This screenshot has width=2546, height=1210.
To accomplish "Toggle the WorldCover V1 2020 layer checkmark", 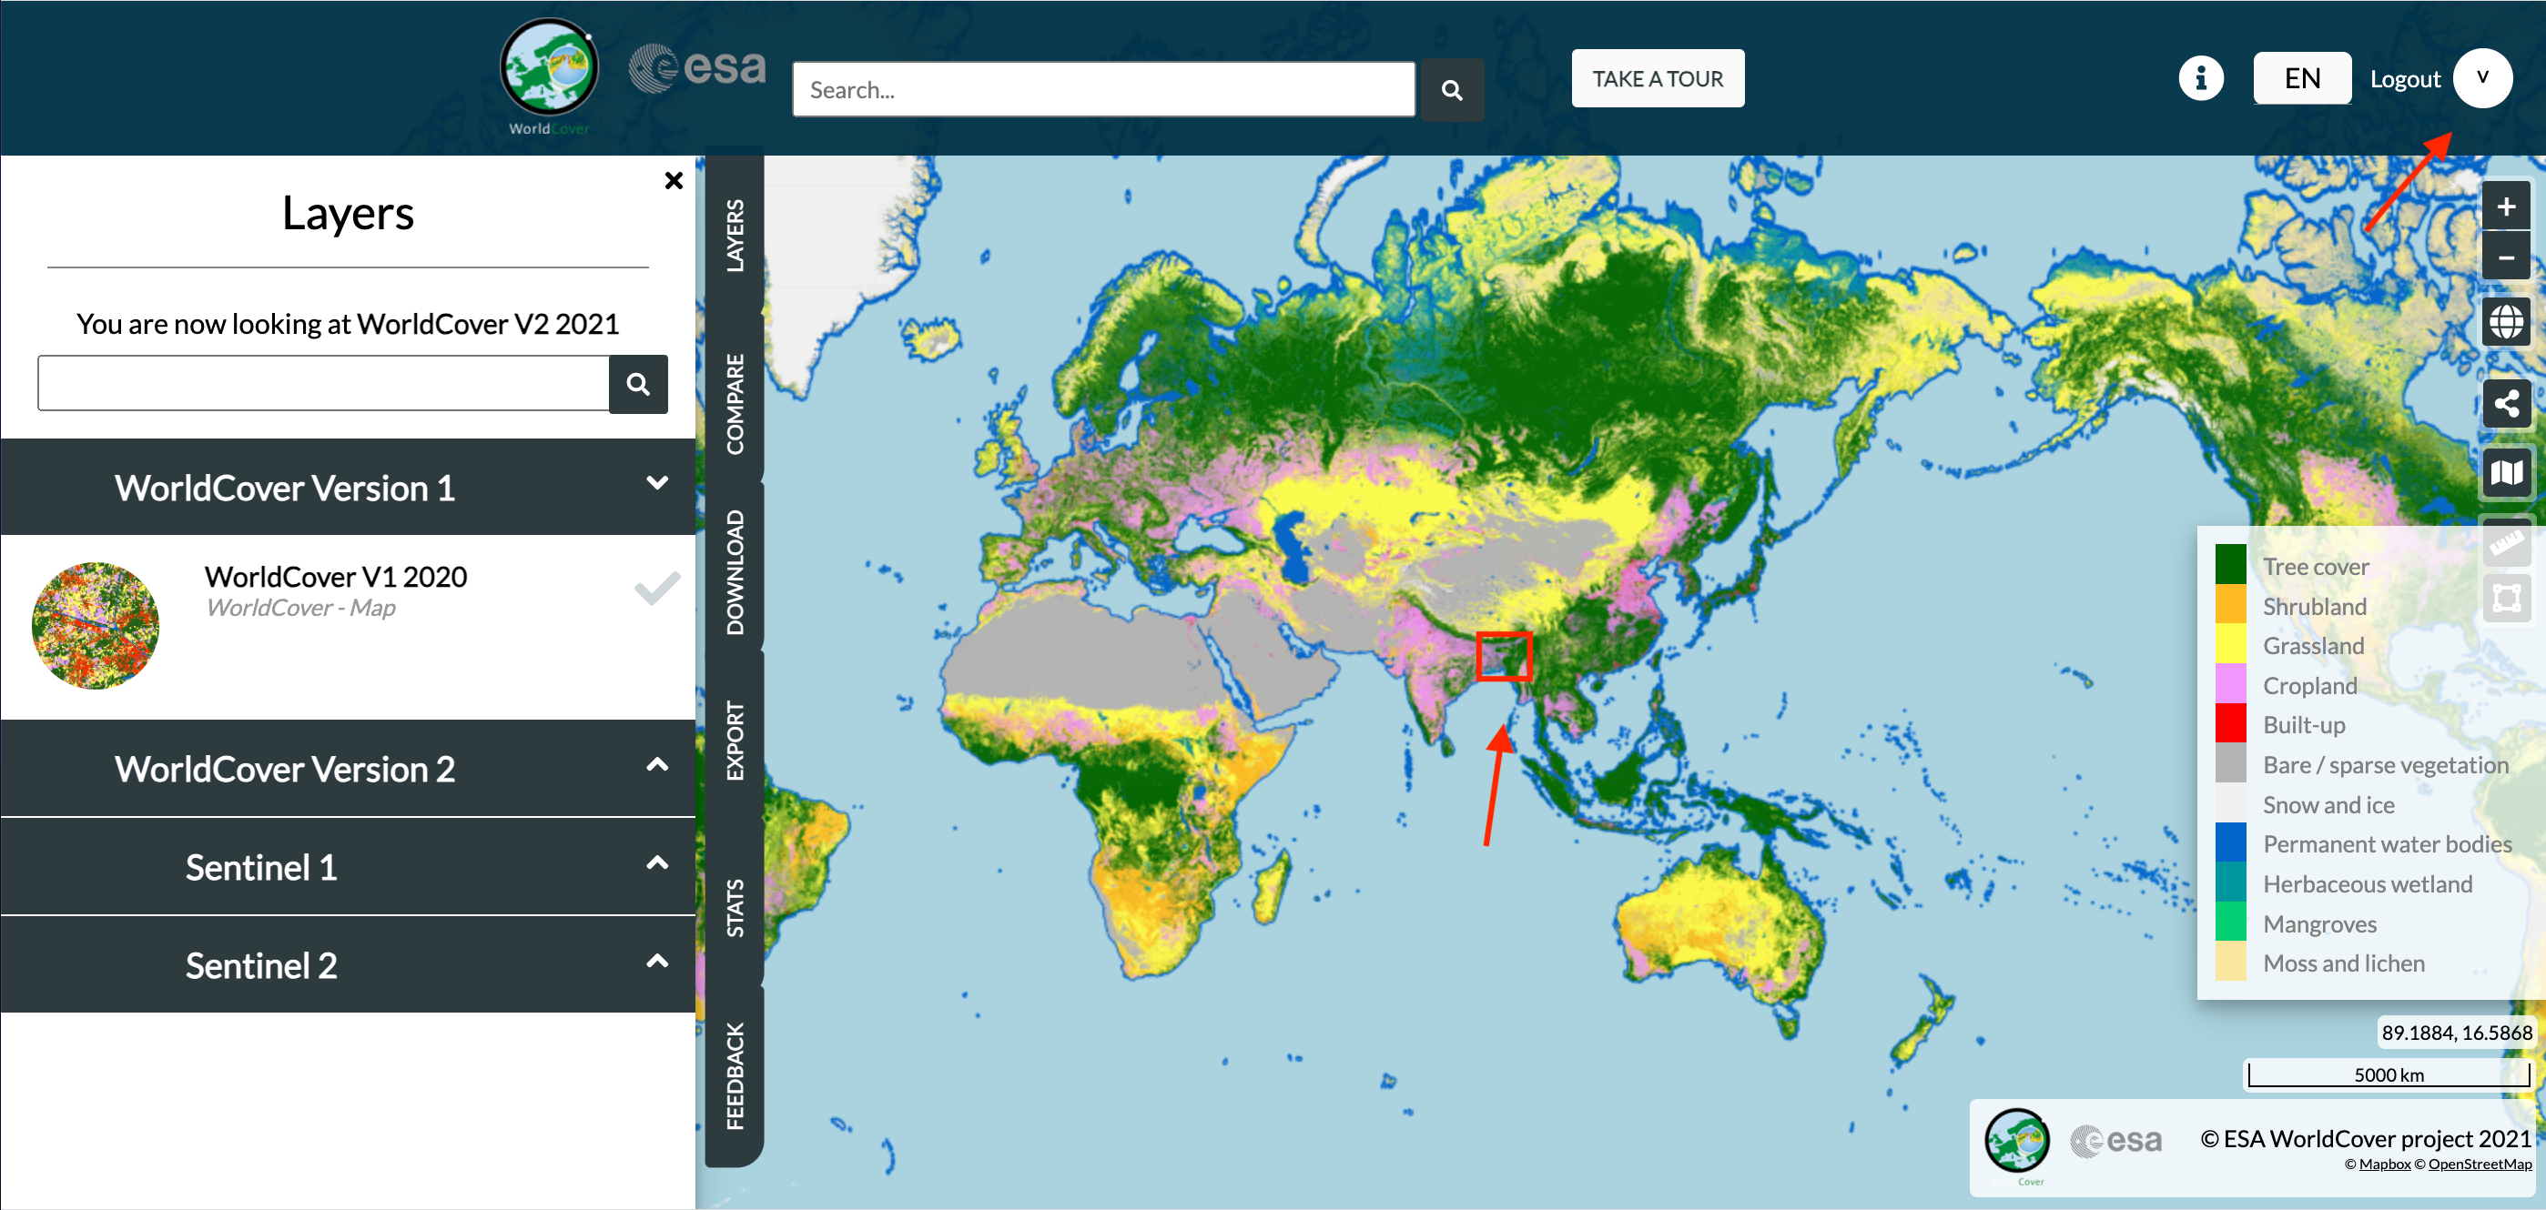I will tap(656, 589).
